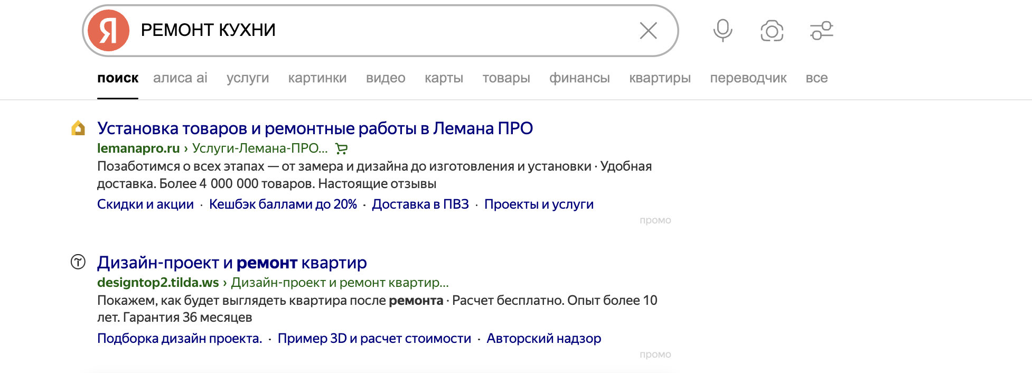Viewport: 1032px width, 373px height.
Task: Switch to картинки tab
Action: pos(317,78)
